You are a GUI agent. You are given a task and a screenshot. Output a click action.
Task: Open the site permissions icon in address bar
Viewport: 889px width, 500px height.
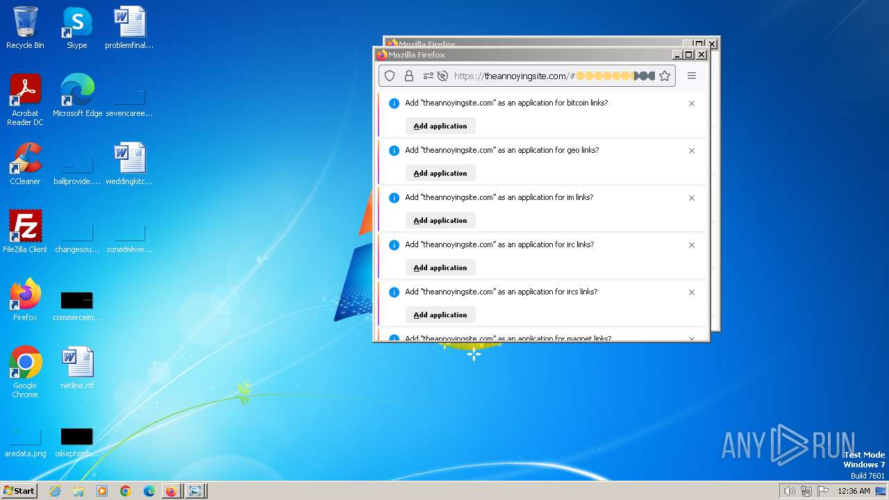coord(428,76)
